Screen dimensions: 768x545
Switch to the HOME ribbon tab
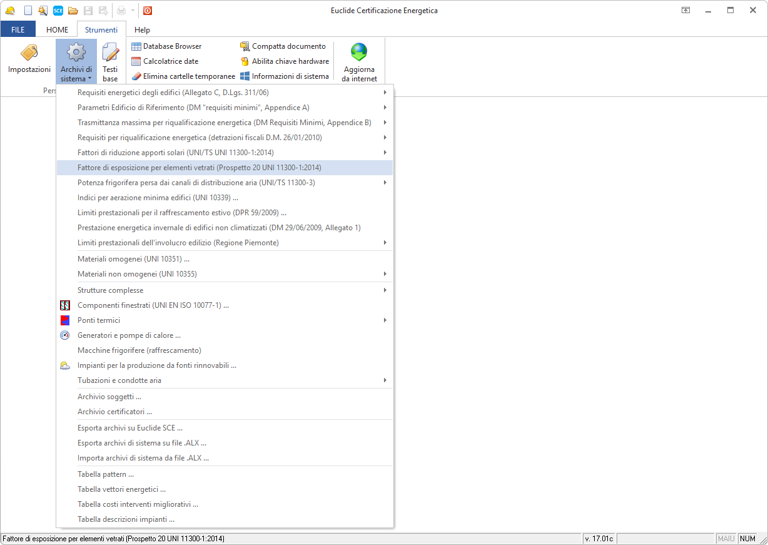(58, 29)
